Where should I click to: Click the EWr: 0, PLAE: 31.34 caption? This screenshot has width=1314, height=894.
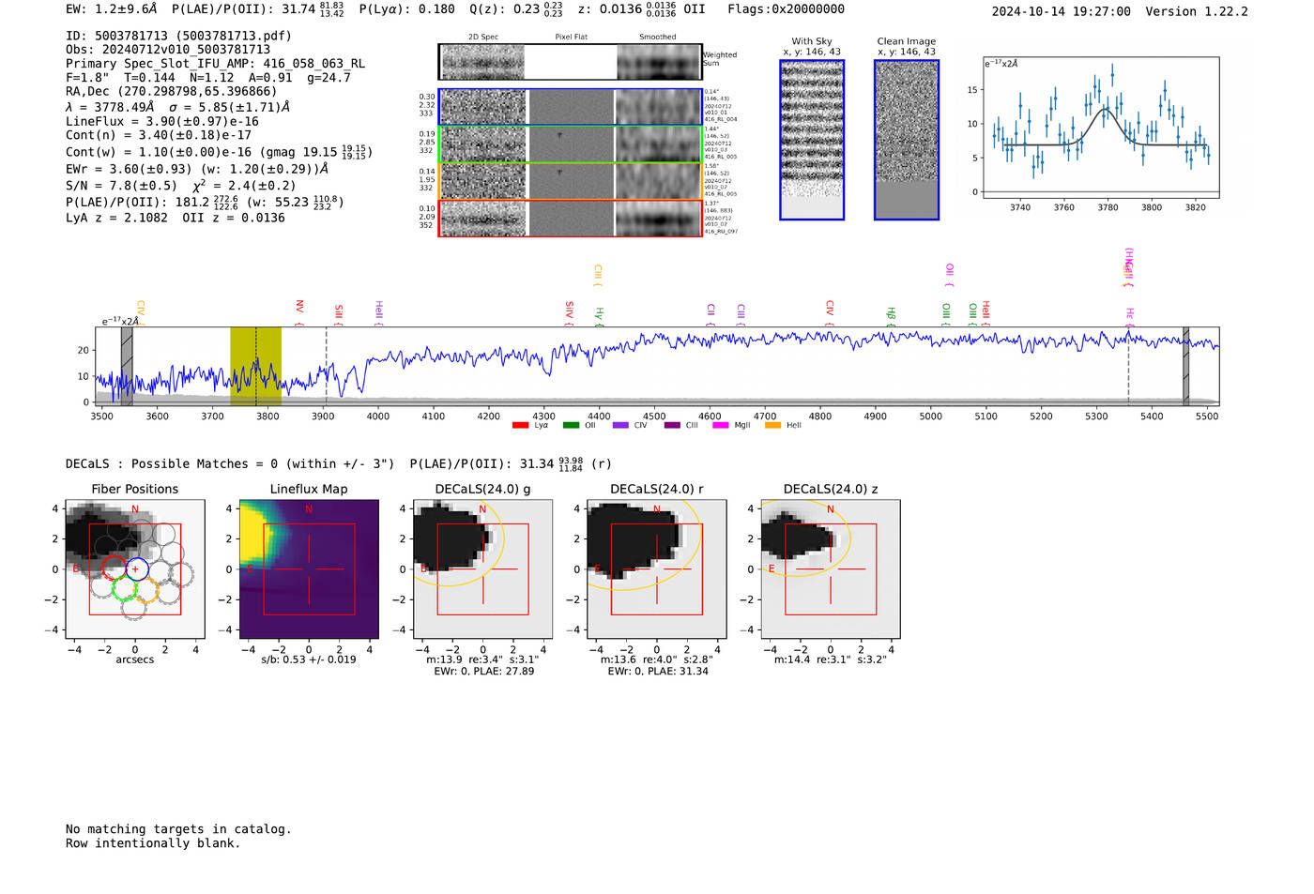pyautogui.click(x=658, y=672)
